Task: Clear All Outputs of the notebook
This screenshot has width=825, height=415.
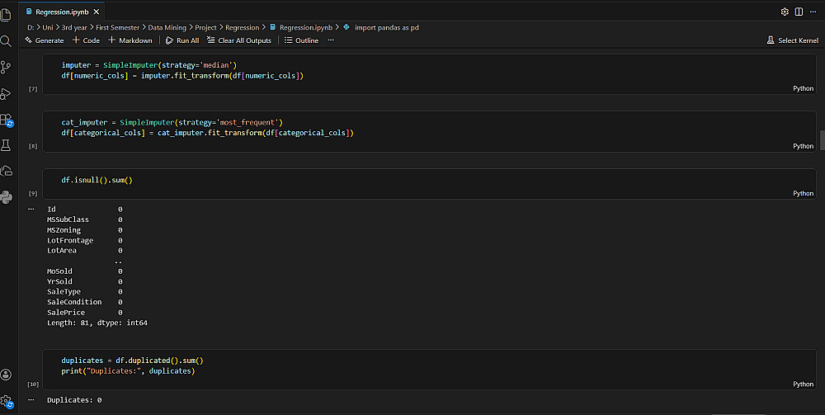Action: tap(239, 40)
